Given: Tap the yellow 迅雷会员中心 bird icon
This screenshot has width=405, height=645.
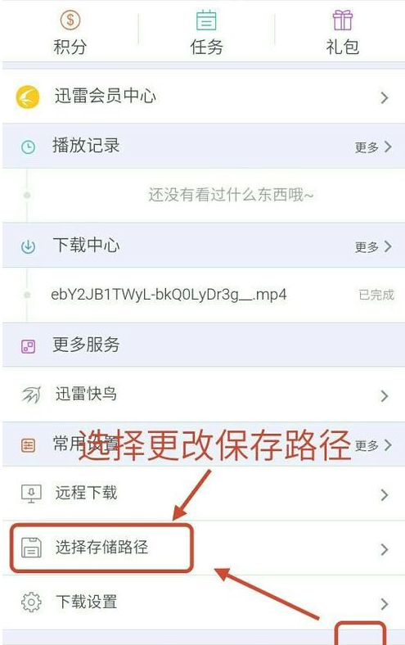Looking at the screenshot, I should tap(28, 97).
